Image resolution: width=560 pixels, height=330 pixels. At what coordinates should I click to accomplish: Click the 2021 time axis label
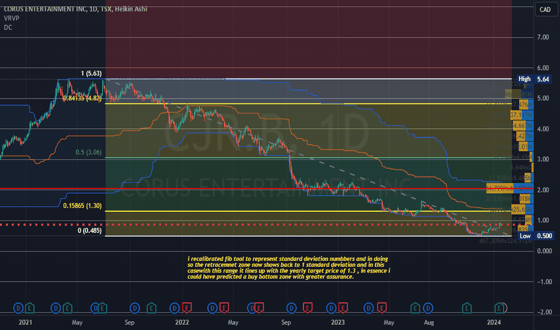(x=25, y=323)
